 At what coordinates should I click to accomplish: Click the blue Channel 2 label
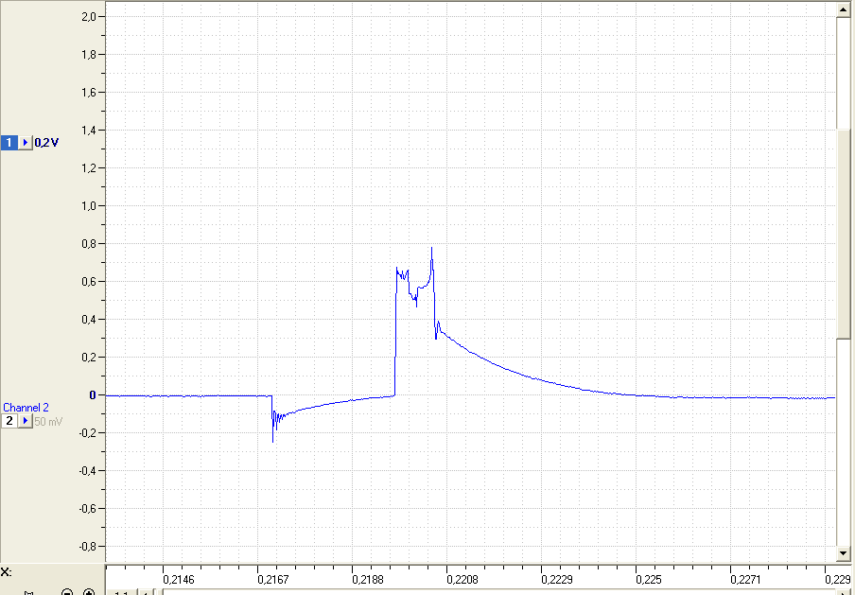point(26,408)
